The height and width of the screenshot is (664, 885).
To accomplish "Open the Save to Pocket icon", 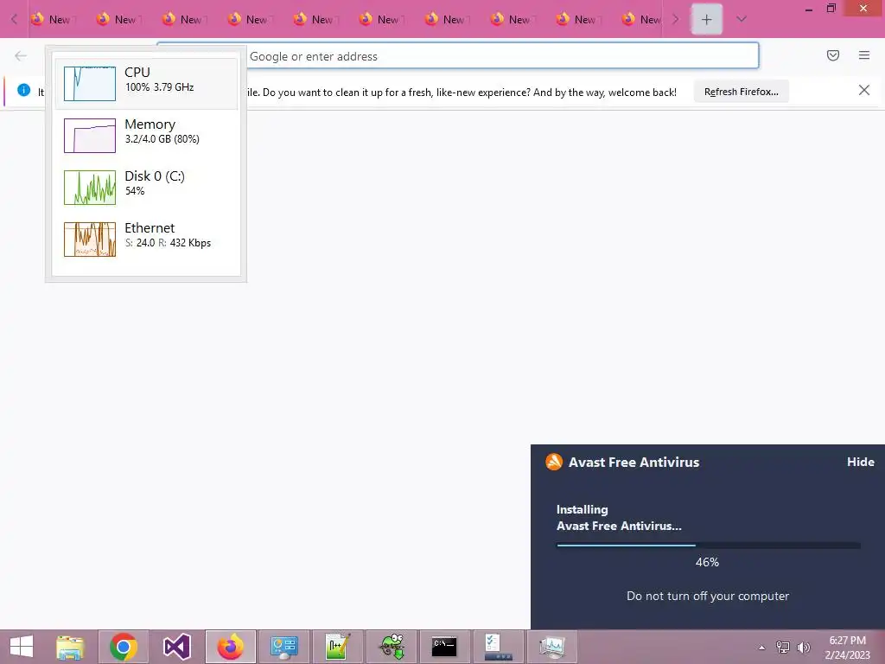I will (833, 55).
